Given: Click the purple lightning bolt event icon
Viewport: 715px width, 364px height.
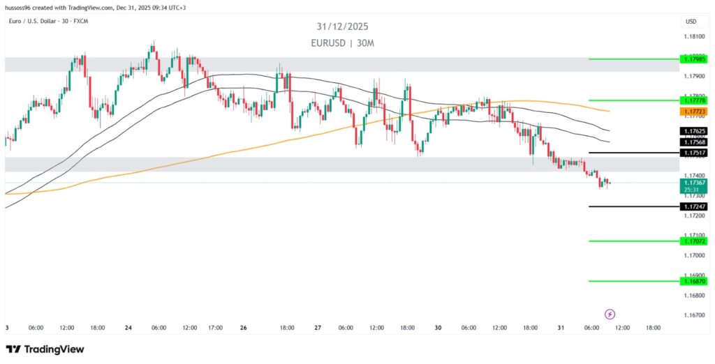Looking at the screenshot, I should [610, 314].
